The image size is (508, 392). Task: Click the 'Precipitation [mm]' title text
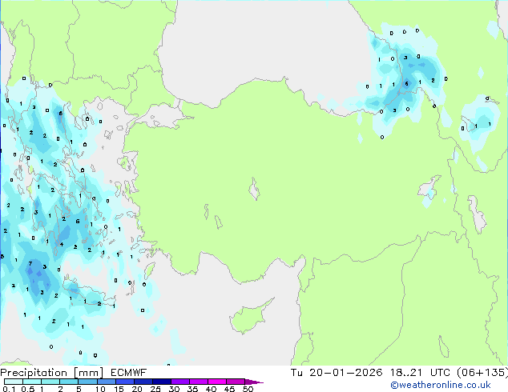pos(52,373)
